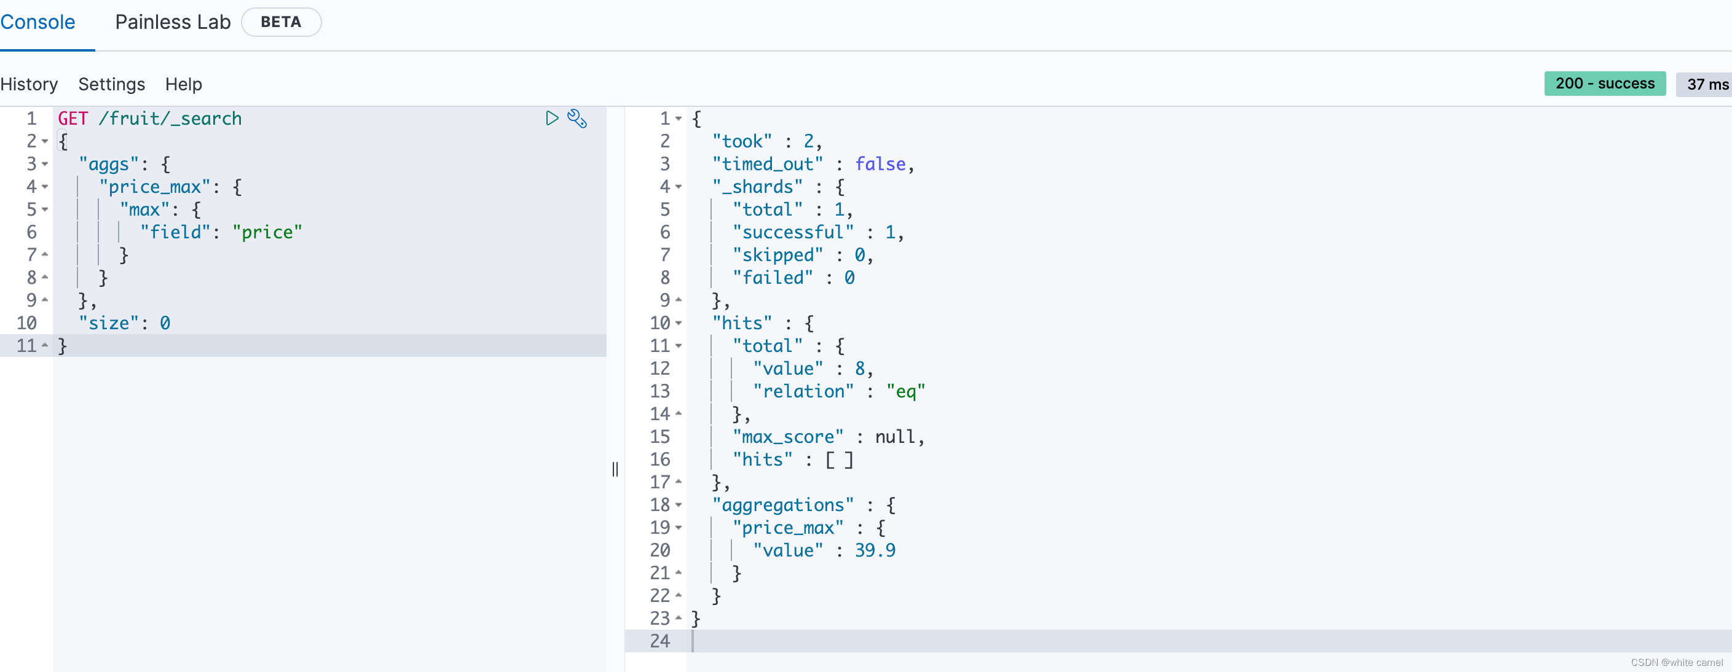The height and width of the screenshot is (672, 1732).
Task: Collapse the hits total block on response line 11
Action: 679,347
